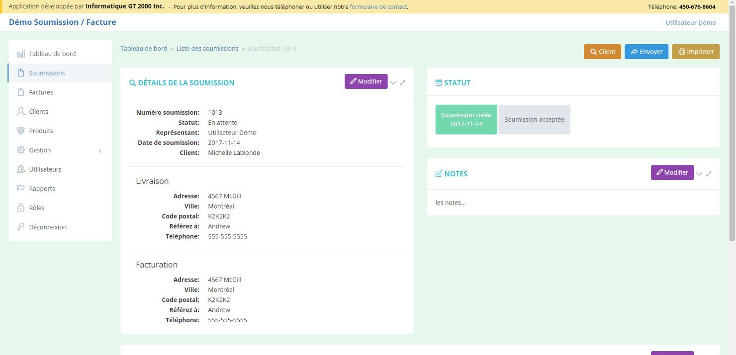
Task: Open the formulaire de contact link
Action: [x=378, y=7]
